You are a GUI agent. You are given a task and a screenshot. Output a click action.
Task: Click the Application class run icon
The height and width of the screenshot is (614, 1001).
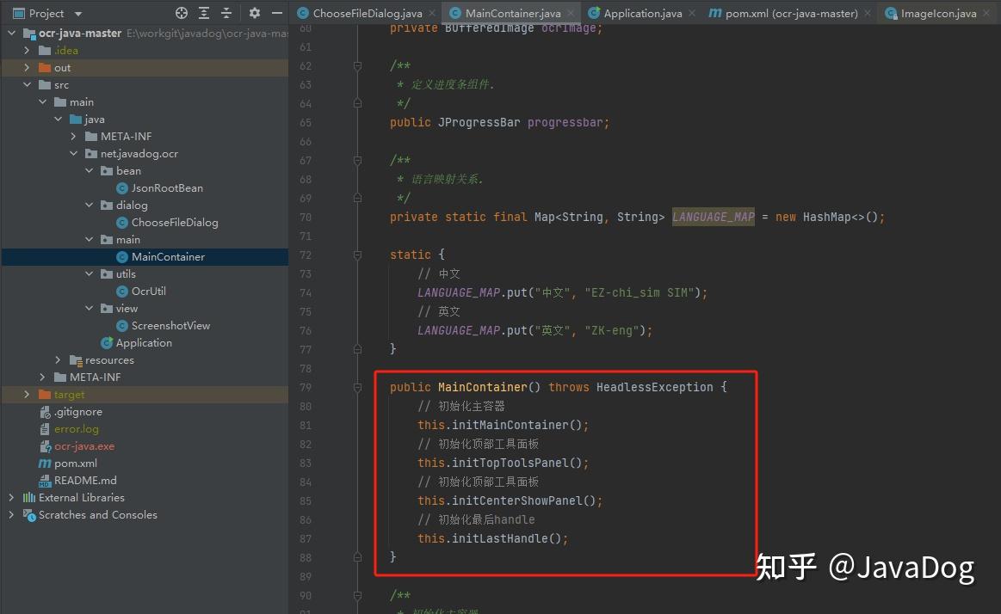click(107, 343)
